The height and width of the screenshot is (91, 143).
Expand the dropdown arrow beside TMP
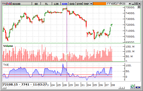91,4
